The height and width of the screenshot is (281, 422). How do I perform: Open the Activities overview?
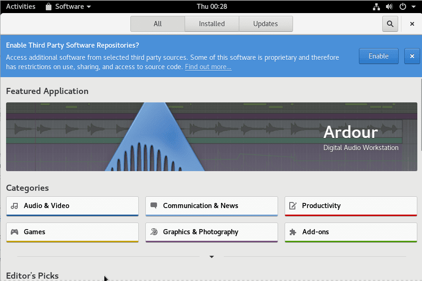[21, 7]
